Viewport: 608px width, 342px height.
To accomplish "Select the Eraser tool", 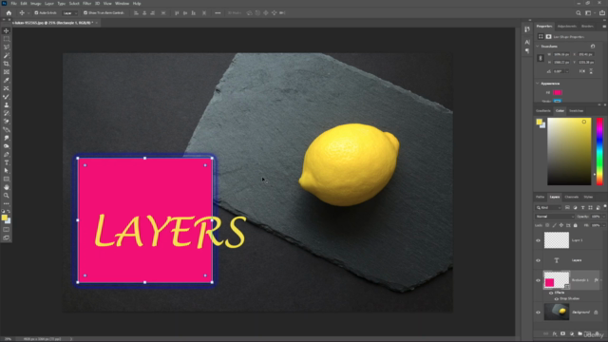I will tap(7, 122).
